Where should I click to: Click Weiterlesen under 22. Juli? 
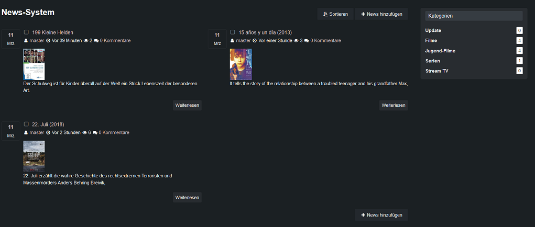tap(187, 197)
